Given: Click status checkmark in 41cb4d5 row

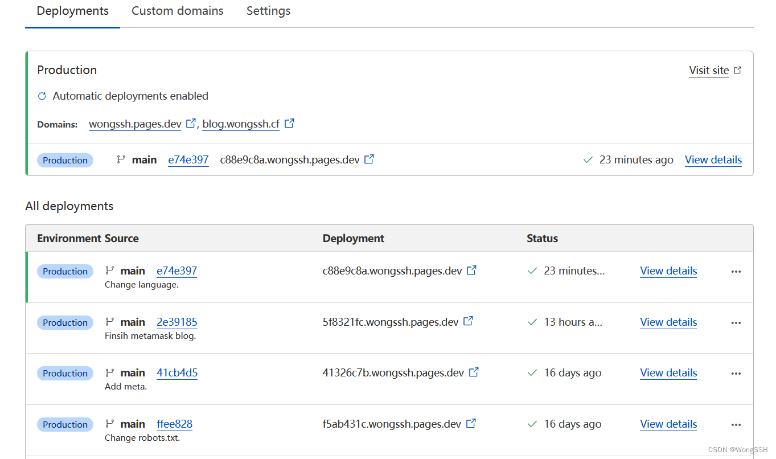Looking at the screenshot, I should click(532, 373).
